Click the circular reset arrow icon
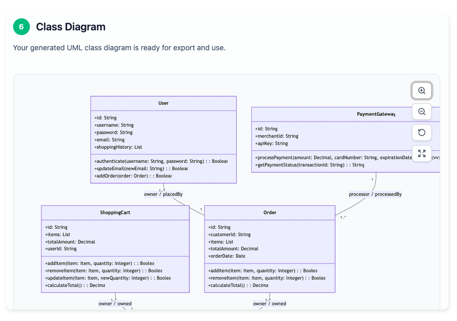The height and width of the screenshot is (321, 457). pos(421,132)
